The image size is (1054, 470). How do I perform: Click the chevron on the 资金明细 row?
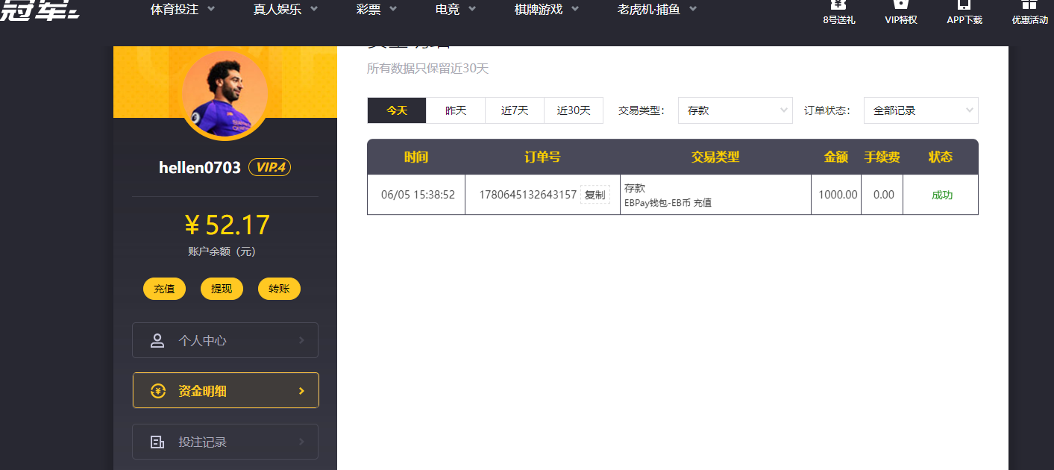301,391
